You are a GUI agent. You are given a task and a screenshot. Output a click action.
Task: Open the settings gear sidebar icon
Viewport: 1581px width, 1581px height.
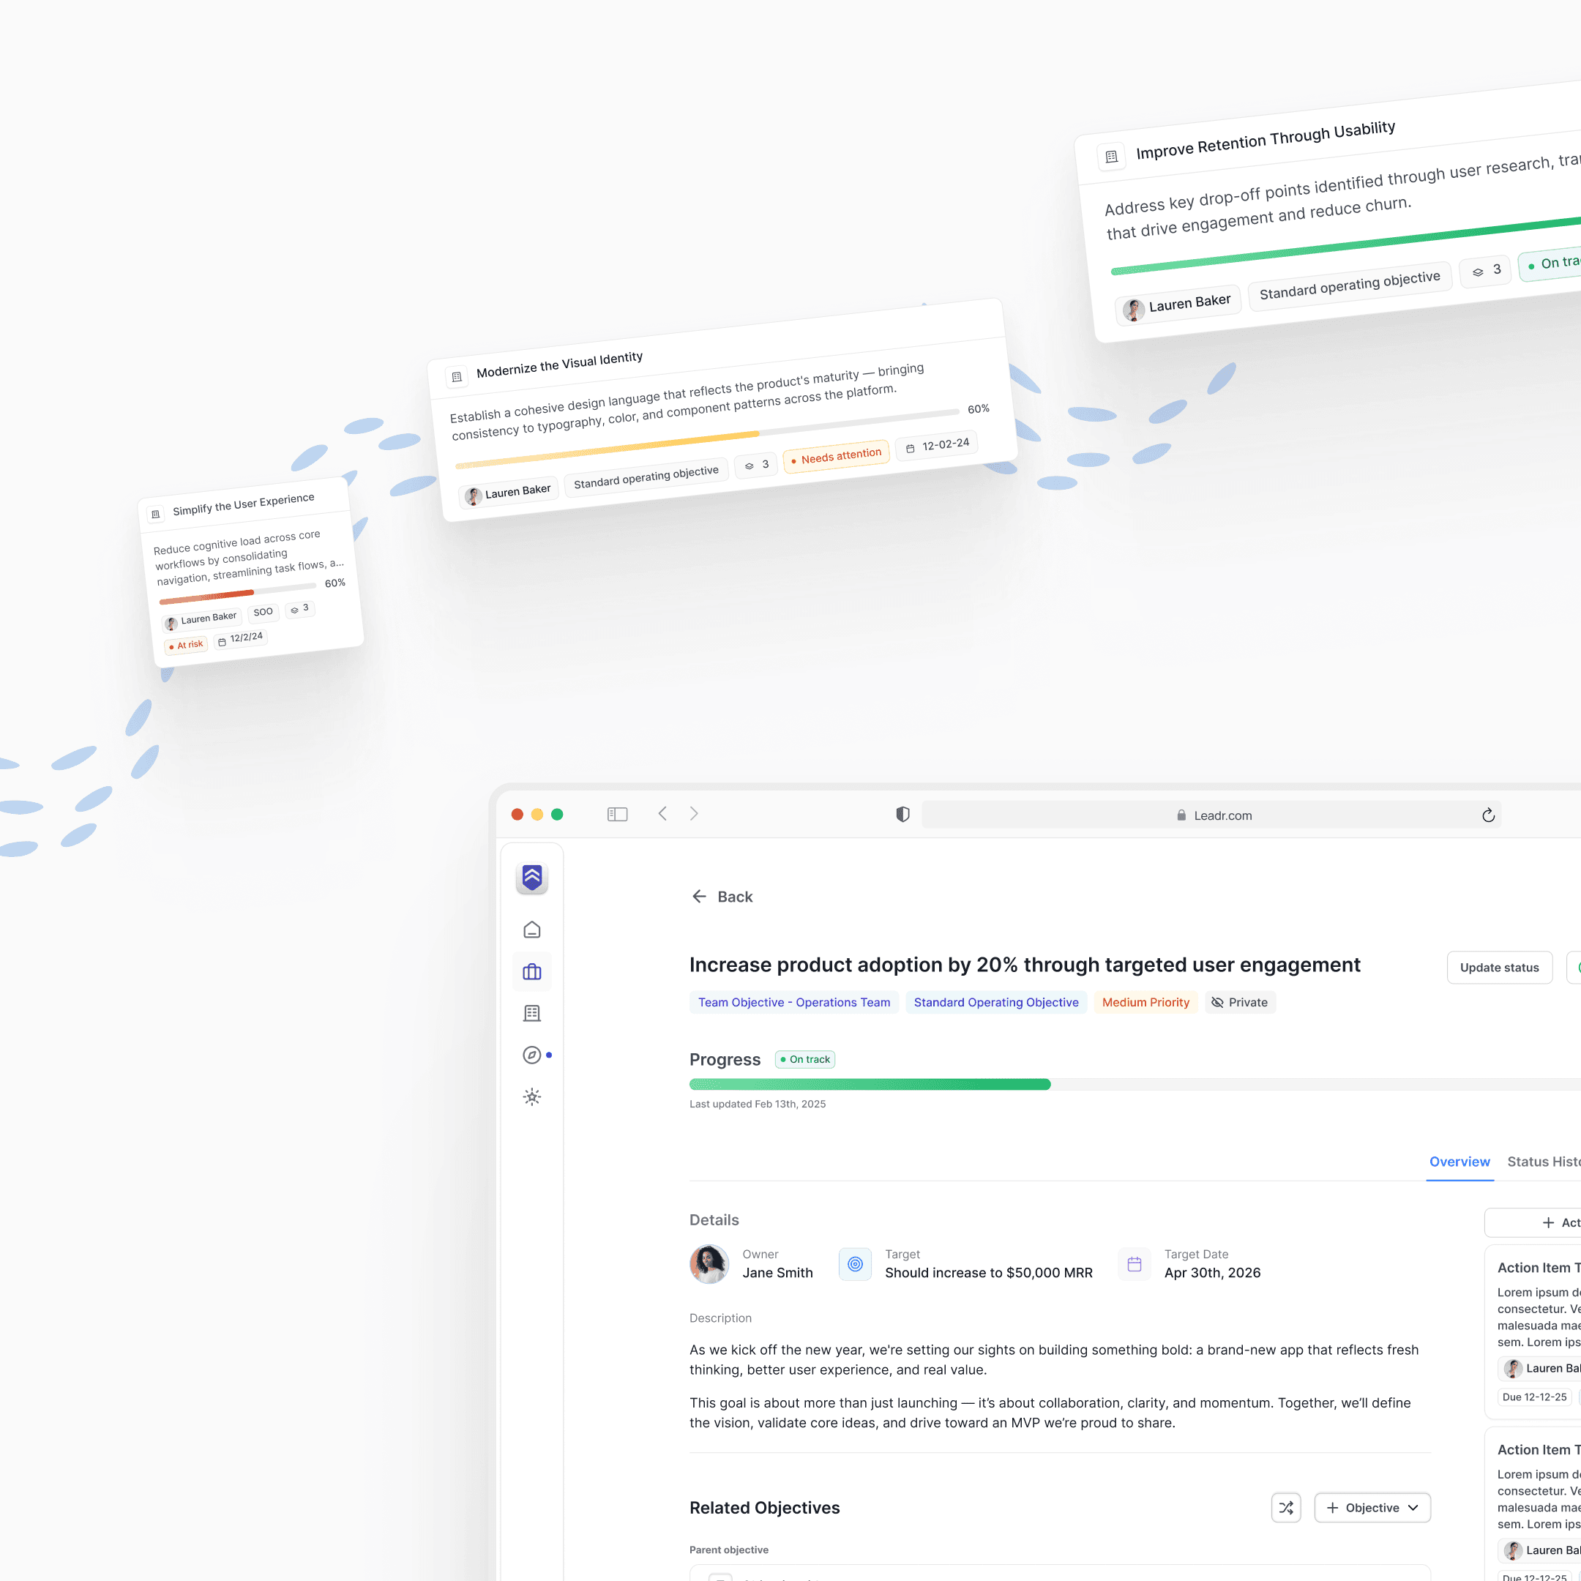tap(532, 1096)
